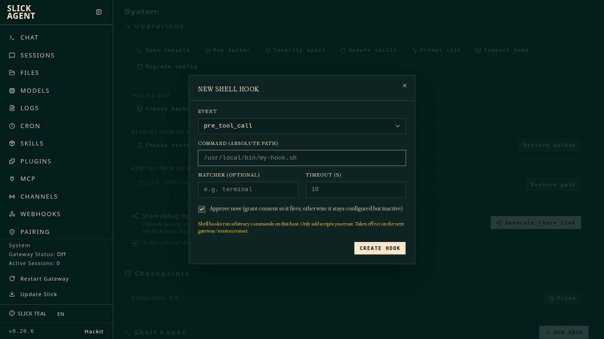Open the Slick Teal theme selector

pos(28,314)
